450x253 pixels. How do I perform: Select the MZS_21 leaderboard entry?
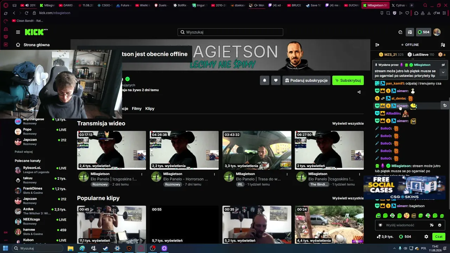click(x=391, y=54)
